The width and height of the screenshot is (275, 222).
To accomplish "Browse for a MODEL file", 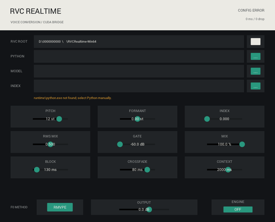I will click(256, 71).
